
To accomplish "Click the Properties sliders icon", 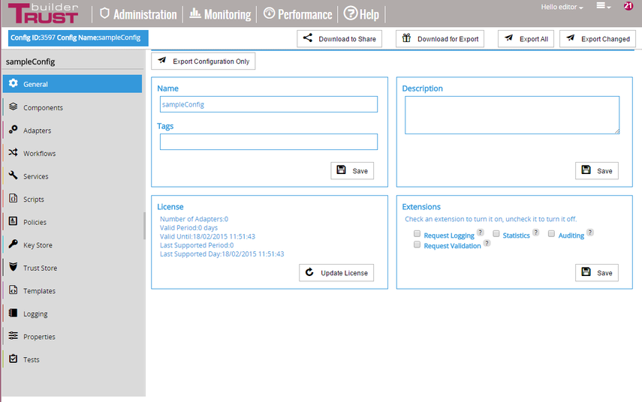I will (x=13, y=336).
